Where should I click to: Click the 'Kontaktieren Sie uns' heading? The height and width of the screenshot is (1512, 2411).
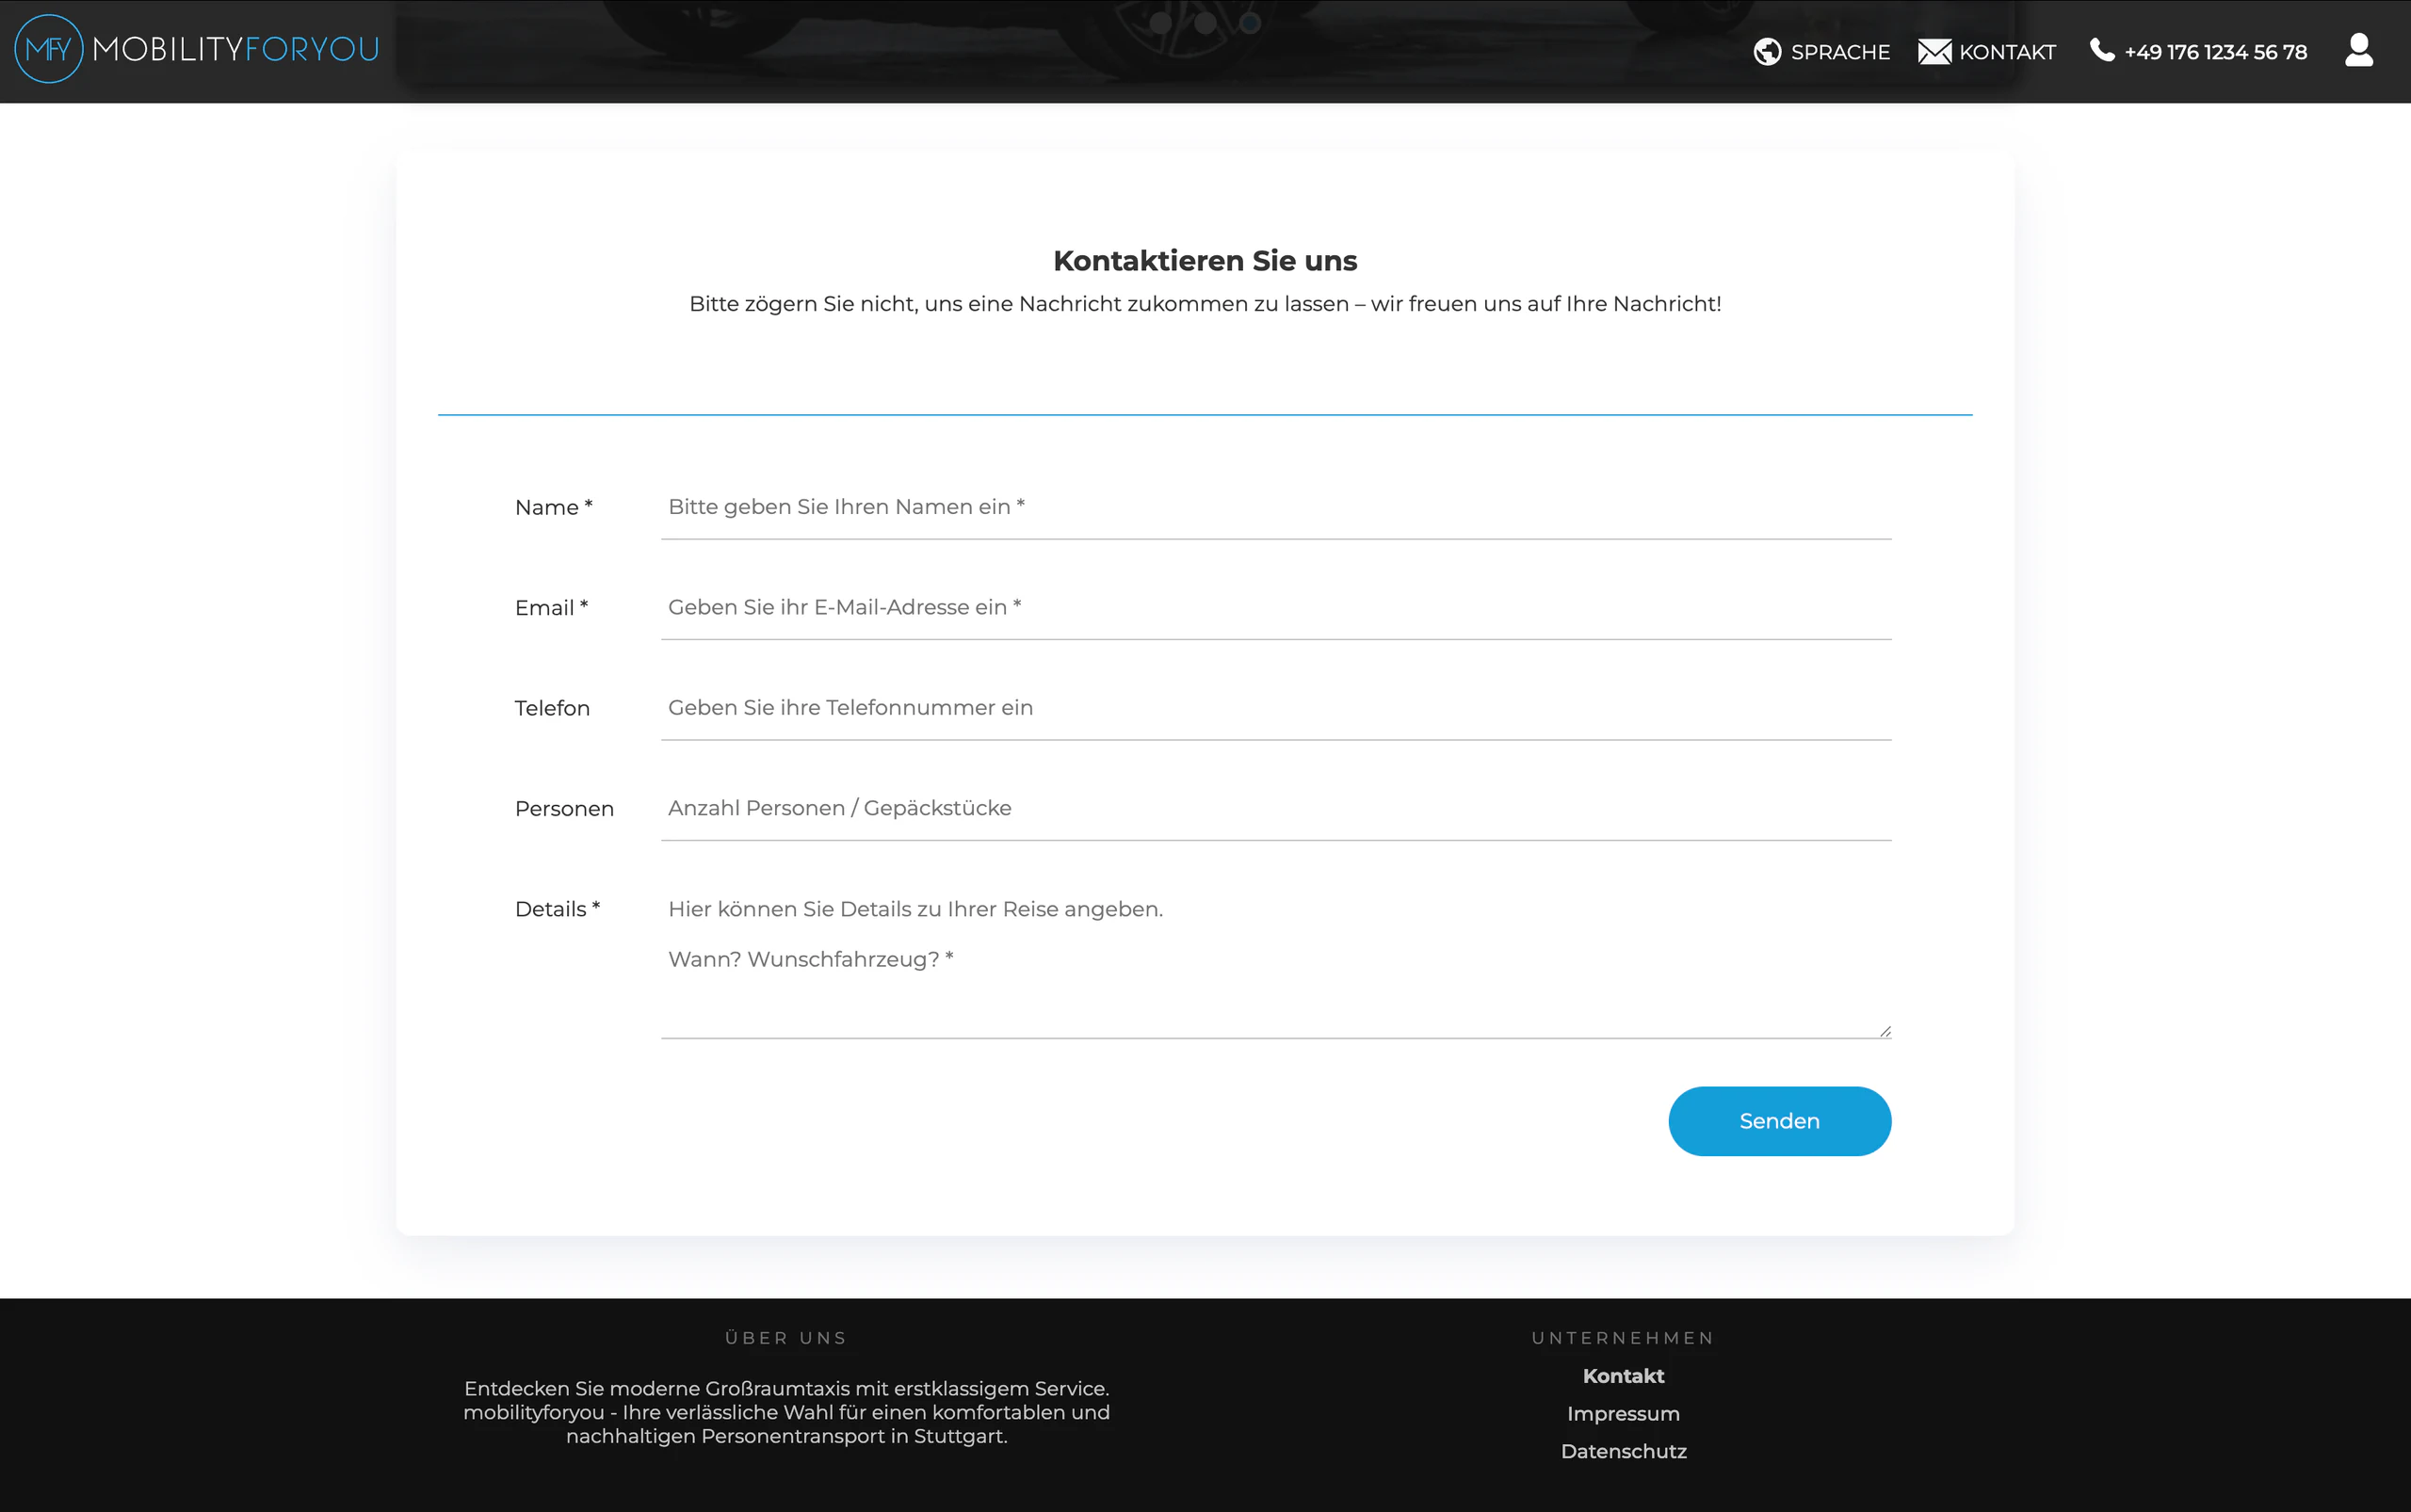pyautogui.click(x=1205, y=261)
